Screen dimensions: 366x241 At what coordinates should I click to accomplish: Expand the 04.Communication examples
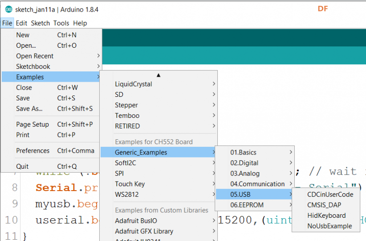255,184
